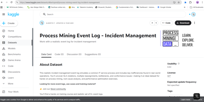Image resolution: width=204 pixels, height=102 pixels.
Task: Click the sidebar vertical scrollbar
Action: pyautogui.click(x=33, y=47)
